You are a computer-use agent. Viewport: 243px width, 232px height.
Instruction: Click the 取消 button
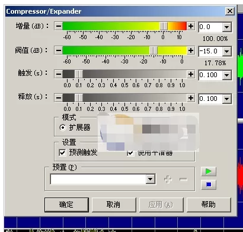pos(114,205)
